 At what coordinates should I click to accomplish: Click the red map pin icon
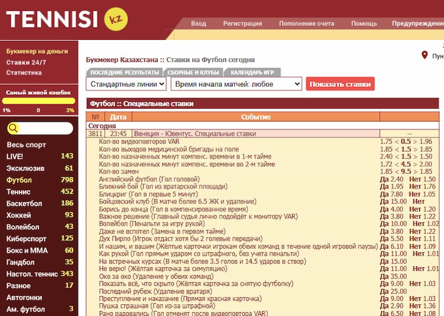click(x=425, y=55)
